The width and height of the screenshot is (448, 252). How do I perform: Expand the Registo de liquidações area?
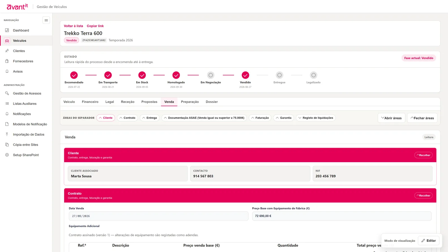[x=316, y=118]
